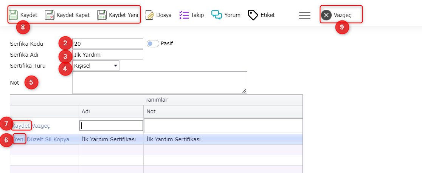The image size is (422, 173).
Task: Click the Kaydet Kapat toolbar label
Action: coord(73,15)
